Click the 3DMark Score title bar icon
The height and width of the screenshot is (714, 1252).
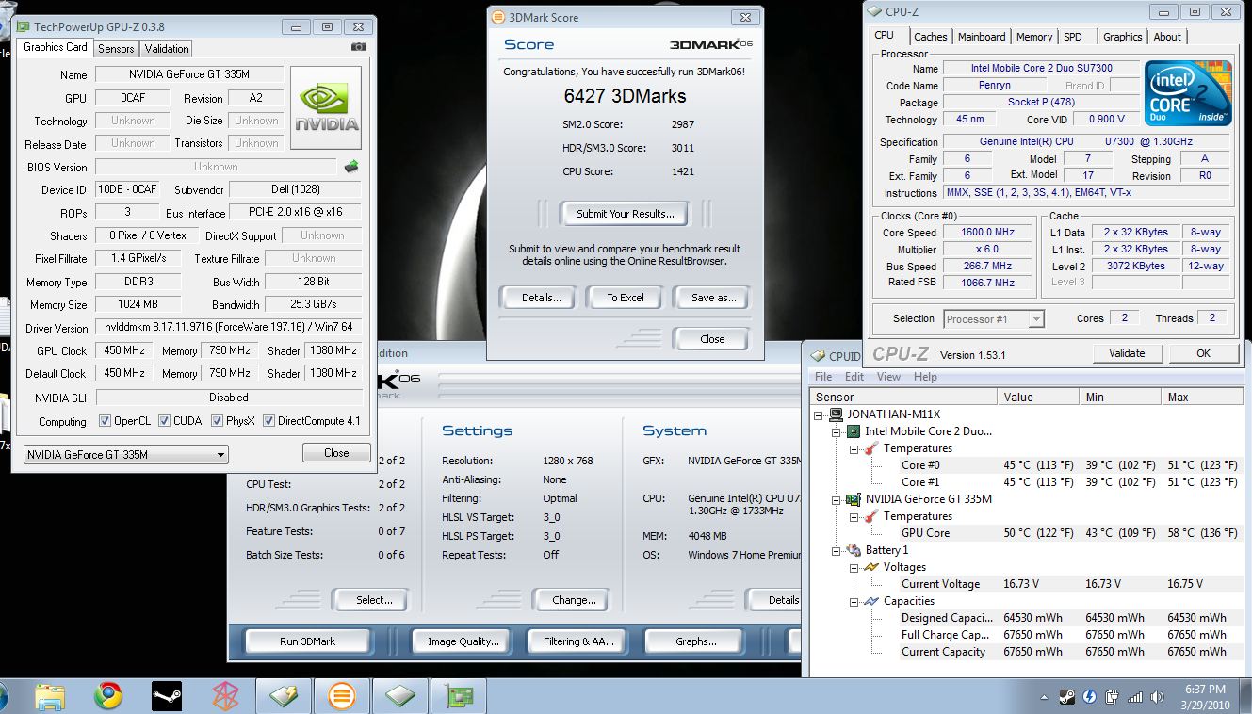click(x=497, y=17)
